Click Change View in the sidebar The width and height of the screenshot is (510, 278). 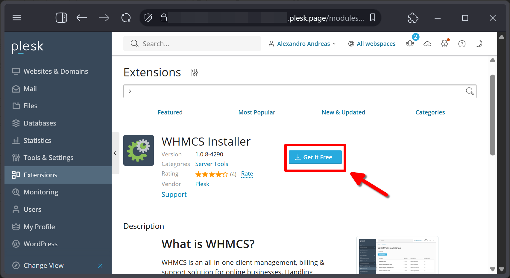(43, 265)
